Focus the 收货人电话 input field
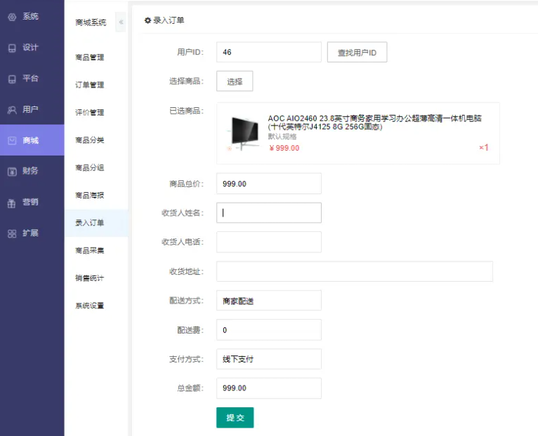The image size is (538, 436). (269, 242)
